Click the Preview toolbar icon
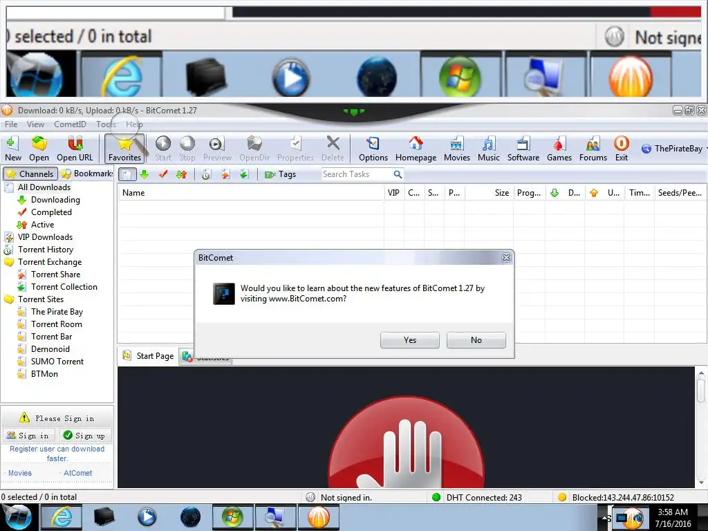 pyautogui.click(x=217, y=149)
